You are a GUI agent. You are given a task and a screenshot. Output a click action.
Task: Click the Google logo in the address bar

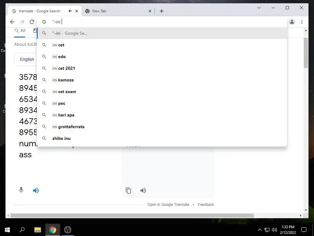44,22
